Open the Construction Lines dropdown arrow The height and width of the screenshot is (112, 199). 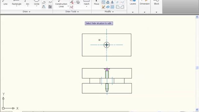pyautogui.click(x=68, y=6)
